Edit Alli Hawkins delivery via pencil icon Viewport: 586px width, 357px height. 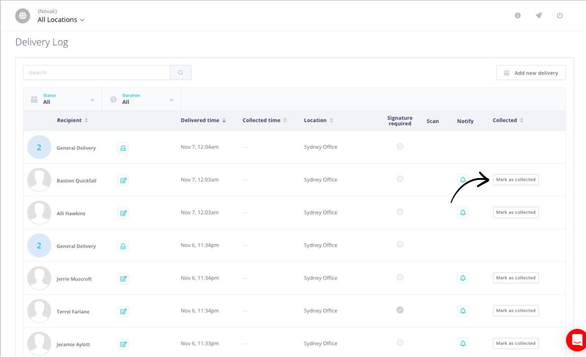tap(123, 213)
